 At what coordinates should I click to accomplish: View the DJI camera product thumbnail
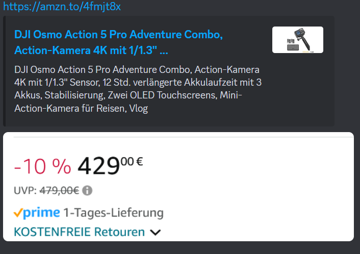pos(298,40)
